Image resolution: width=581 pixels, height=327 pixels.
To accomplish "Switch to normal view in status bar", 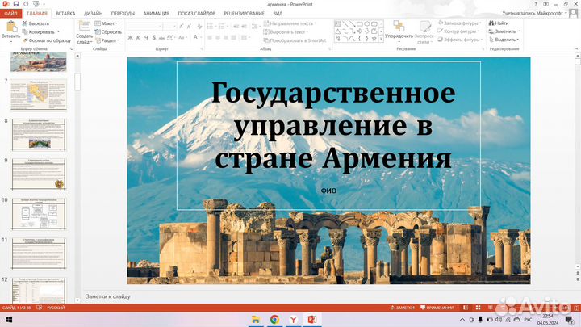I will click(x=466, y=308).
